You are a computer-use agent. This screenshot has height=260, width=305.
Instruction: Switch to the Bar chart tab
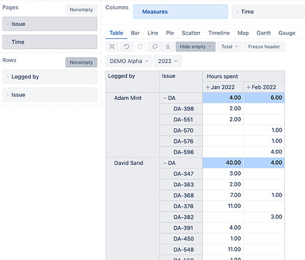[x=135, y=33]
